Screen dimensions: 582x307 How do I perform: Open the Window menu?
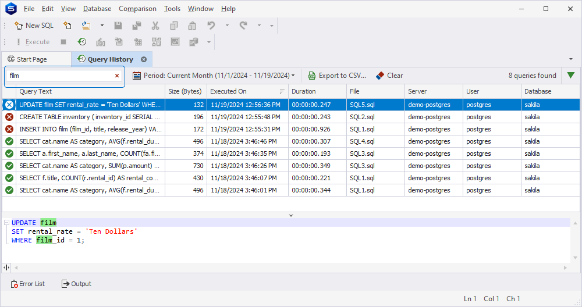tap(201, 9)
